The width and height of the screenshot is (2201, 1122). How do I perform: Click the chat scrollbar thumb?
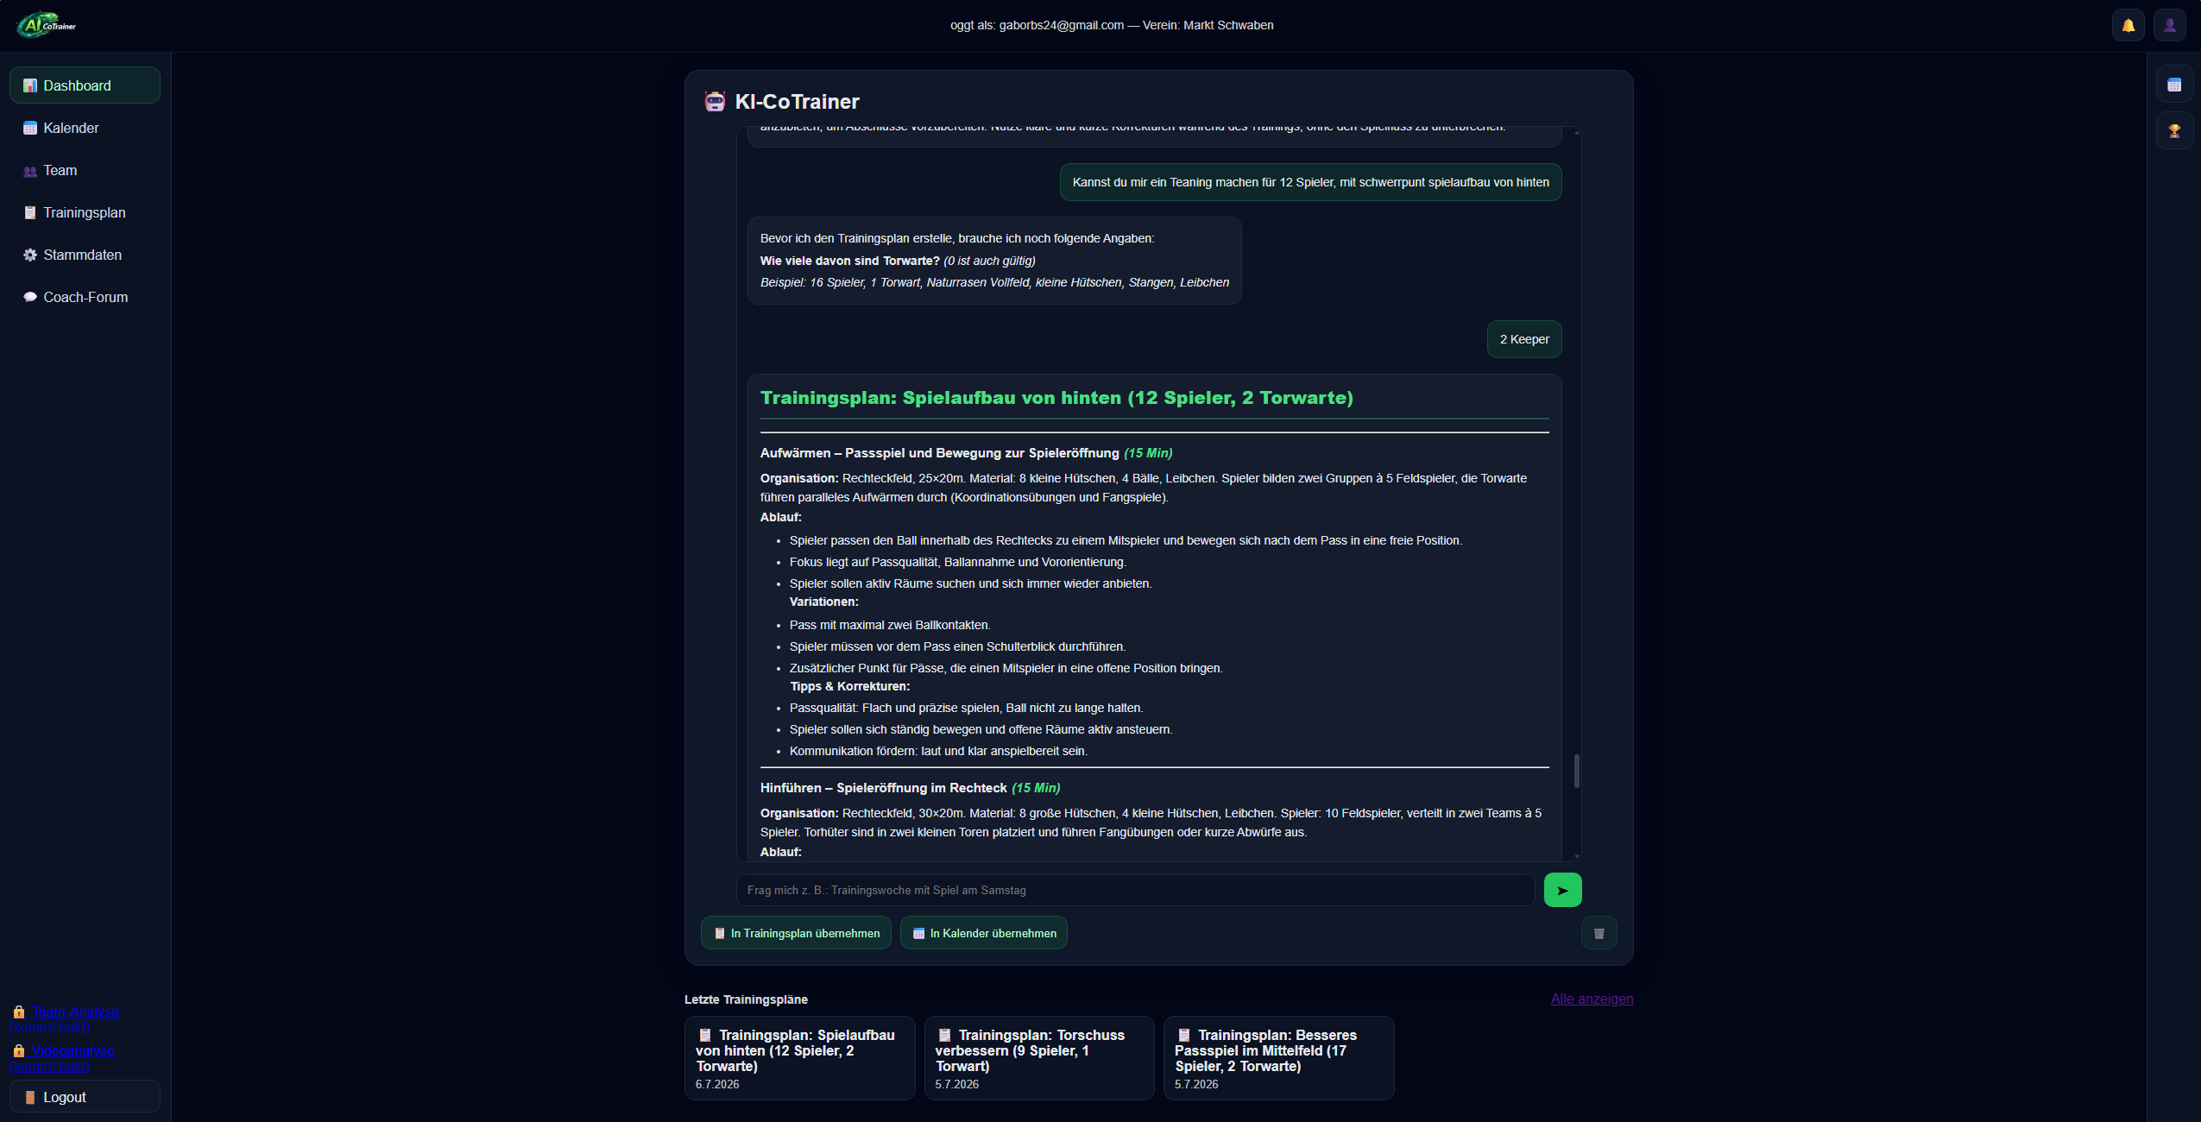tap(1577, 771)
